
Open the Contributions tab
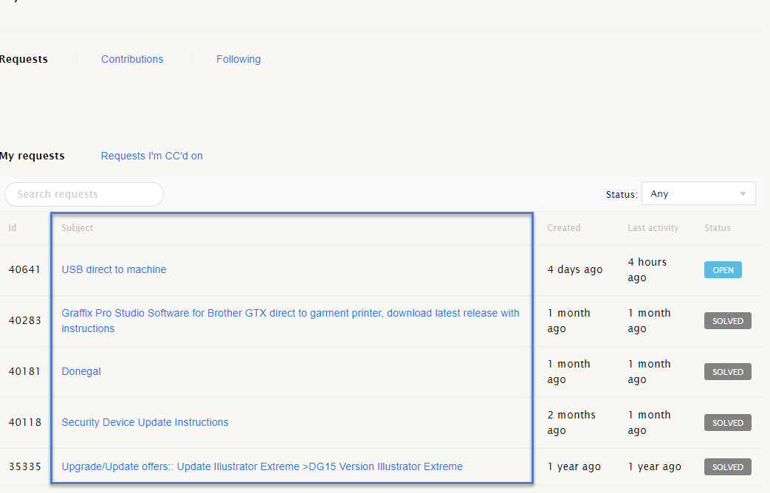point(132,60)
